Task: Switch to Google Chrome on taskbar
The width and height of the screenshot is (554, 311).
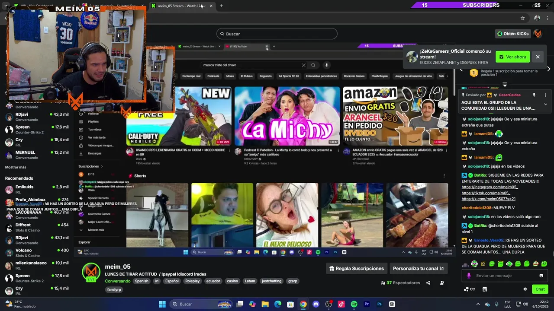Action: [x=303, y=304]
